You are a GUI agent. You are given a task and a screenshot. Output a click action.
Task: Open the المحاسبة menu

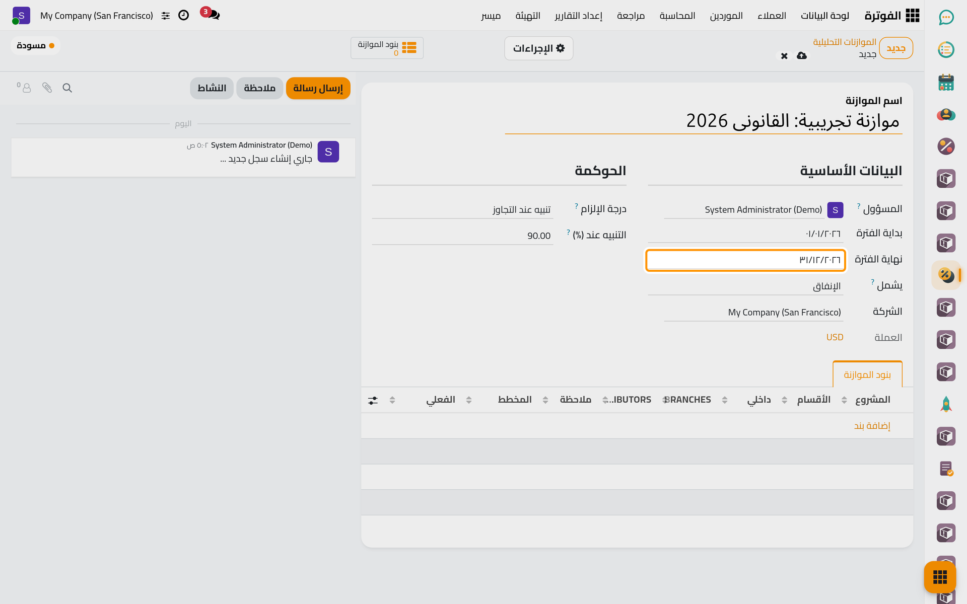click(677, 16)
